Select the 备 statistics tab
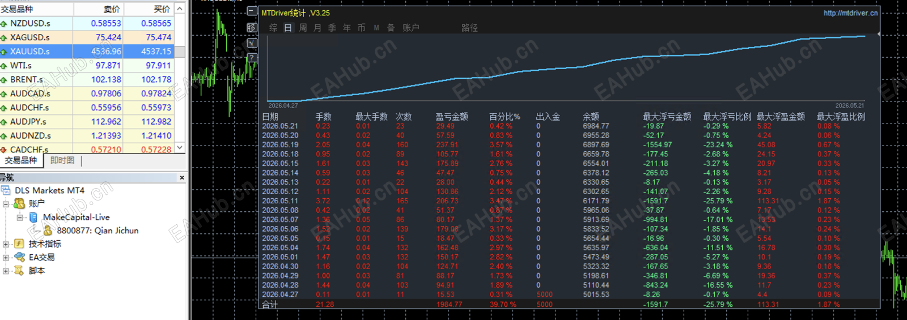The height and width of the screenshot is (320, 907). pos(391,28)
